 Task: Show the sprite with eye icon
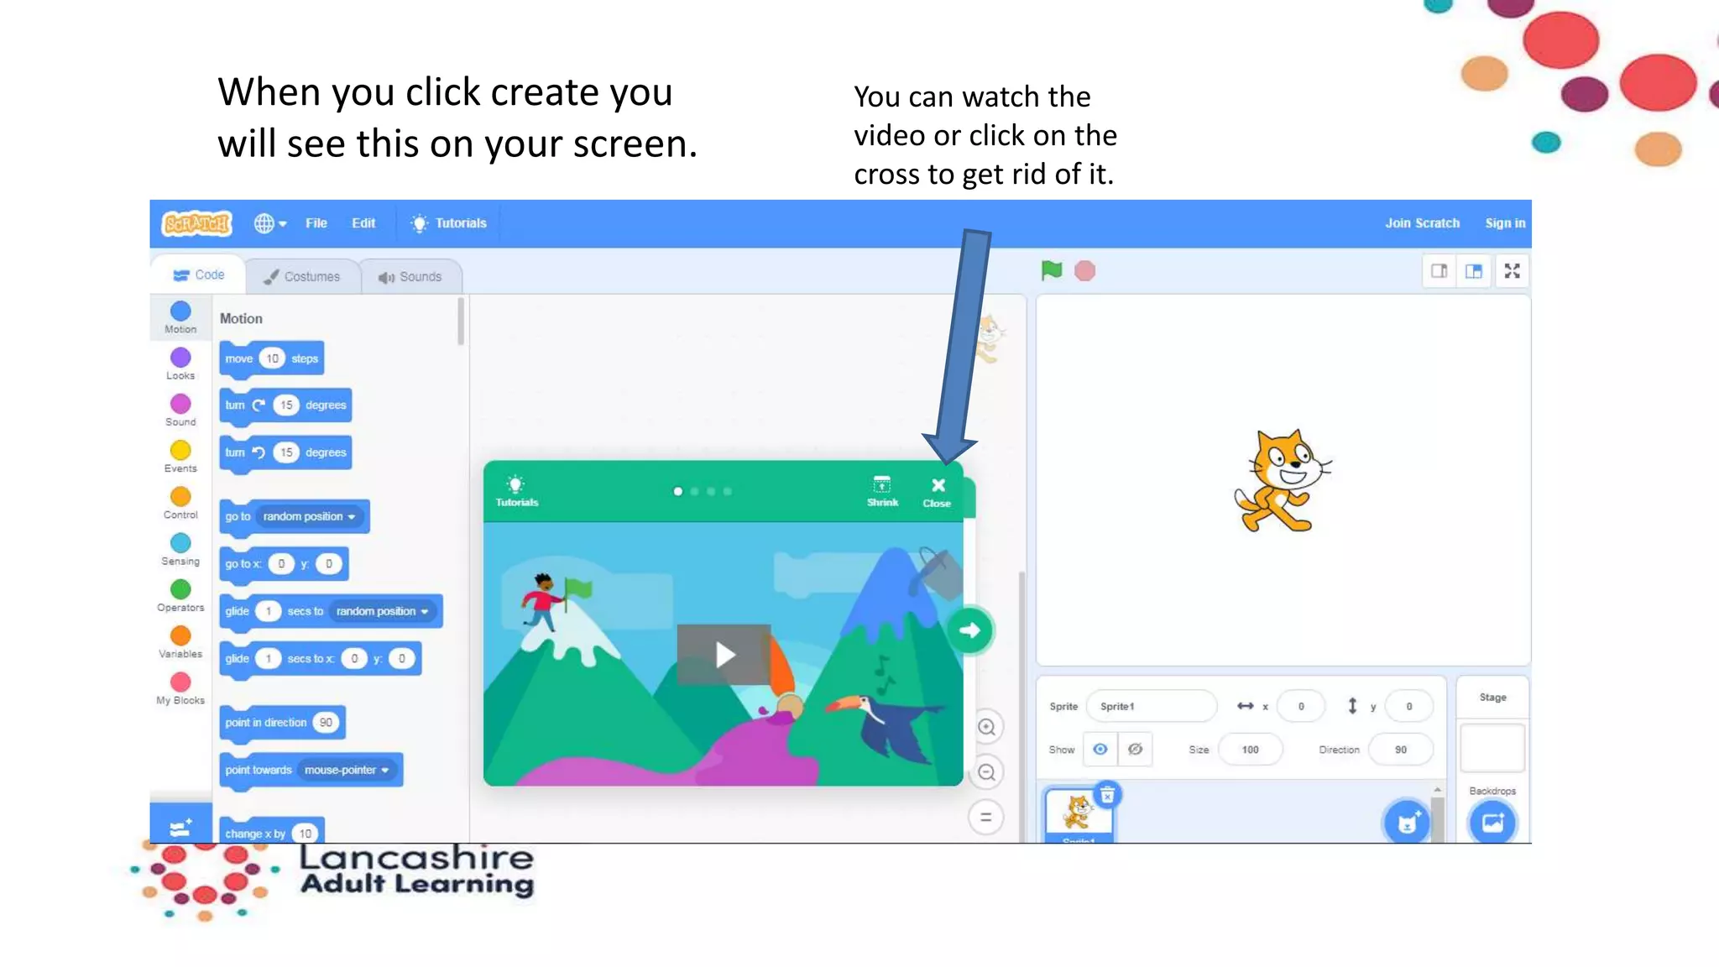coord(1100,749)
